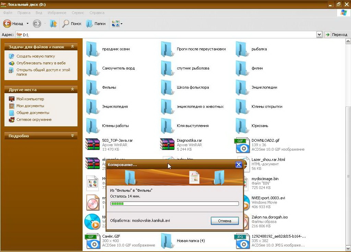Toggle the Folders (Папки) pane button
The image size is (351, 252).
click(96, 24)
